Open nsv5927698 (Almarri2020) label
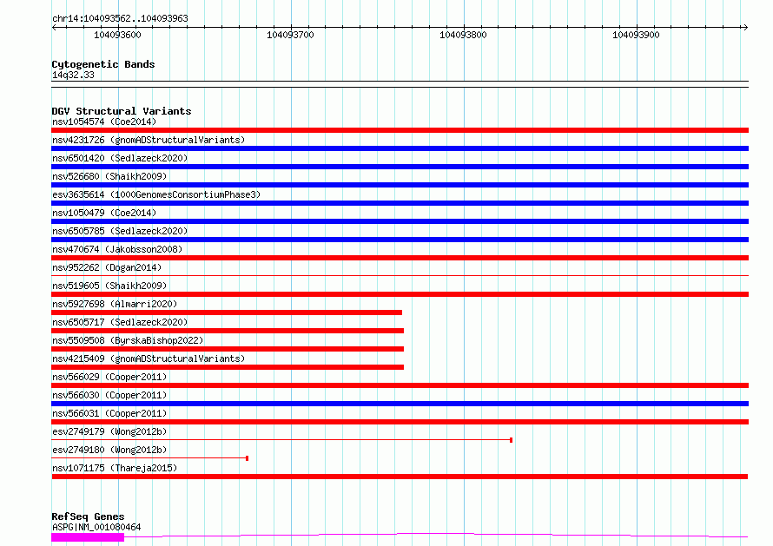 [115, 304]
